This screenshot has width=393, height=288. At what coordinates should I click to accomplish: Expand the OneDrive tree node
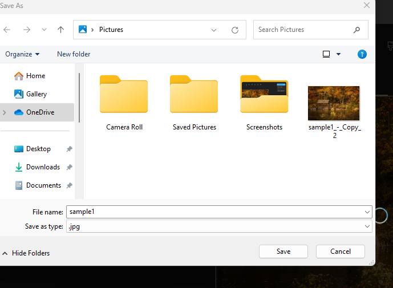pyautogui.click(x=4, y=112)
